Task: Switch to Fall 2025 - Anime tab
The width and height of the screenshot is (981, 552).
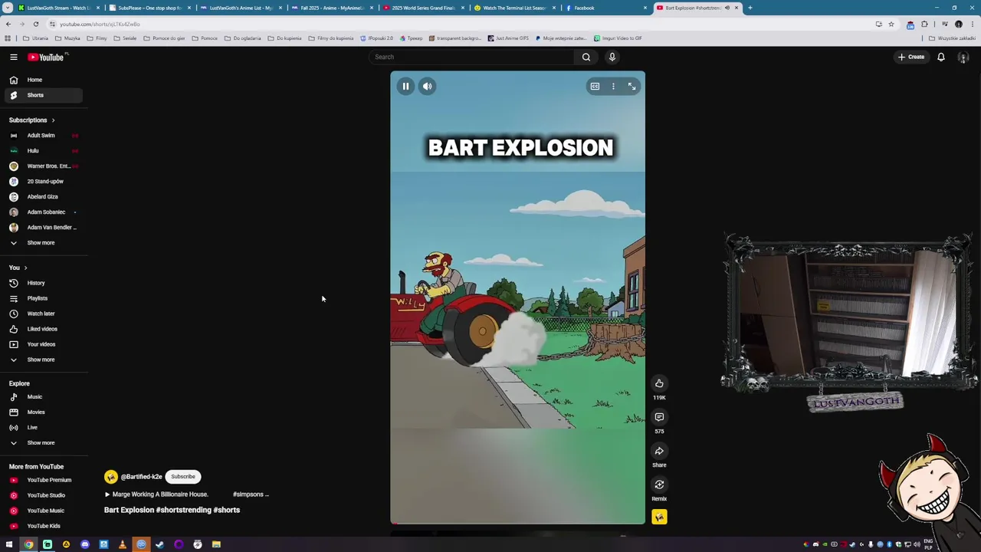Action: pos(331,8)
